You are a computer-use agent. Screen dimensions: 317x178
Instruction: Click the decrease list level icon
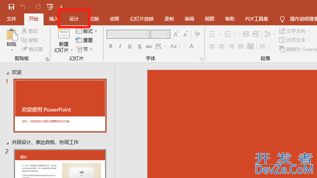[246, 34]
